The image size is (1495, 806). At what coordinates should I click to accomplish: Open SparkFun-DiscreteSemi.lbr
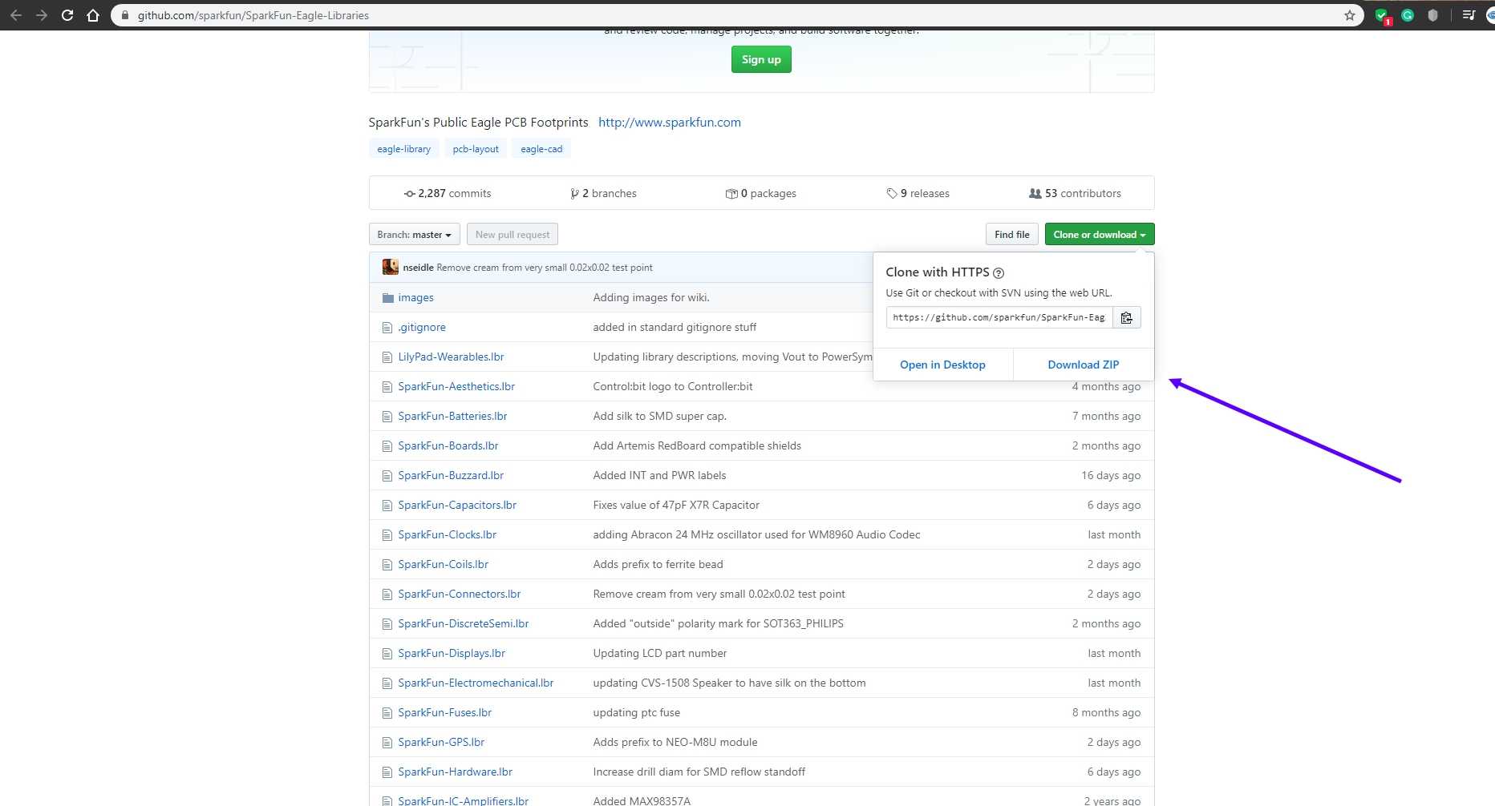(x=464, y=623)
